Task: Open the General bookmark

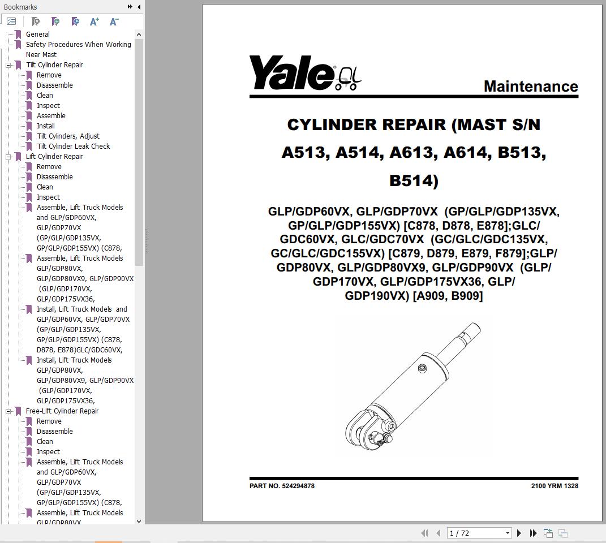Action: click(x=37, y=35)
